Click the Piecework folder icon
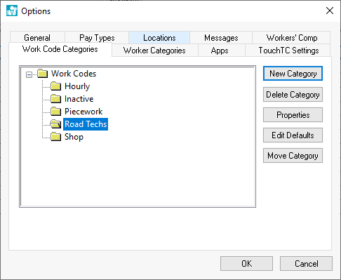341x280 pixels. [56, 112]
